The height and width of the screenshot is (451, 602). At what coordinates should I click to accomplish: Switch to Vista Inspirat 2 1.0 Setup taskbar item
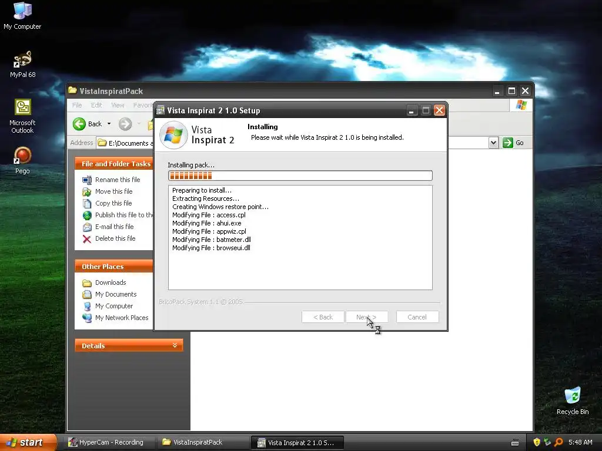click(297, 442)
